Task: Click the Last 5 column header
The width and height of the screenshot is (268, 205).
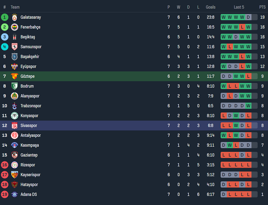Action: coord(239,7)
